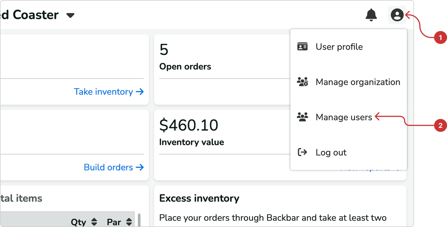Click the Open orders label
Screen dimensions: 447x227
pyautogui.click(x=185, y=67)
